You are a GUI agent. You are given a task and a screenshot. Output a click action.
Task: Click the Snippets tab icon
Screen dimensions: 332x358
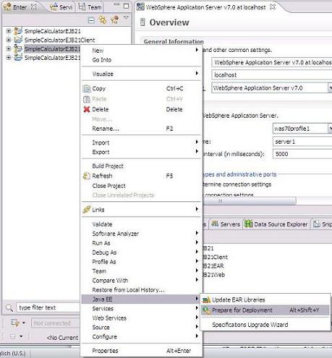[317, 224]
